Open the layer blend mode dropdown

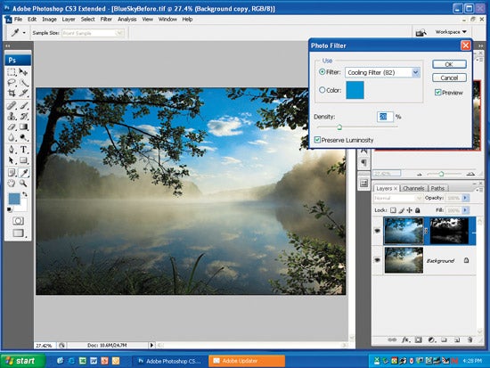click(x=398, y=198)
